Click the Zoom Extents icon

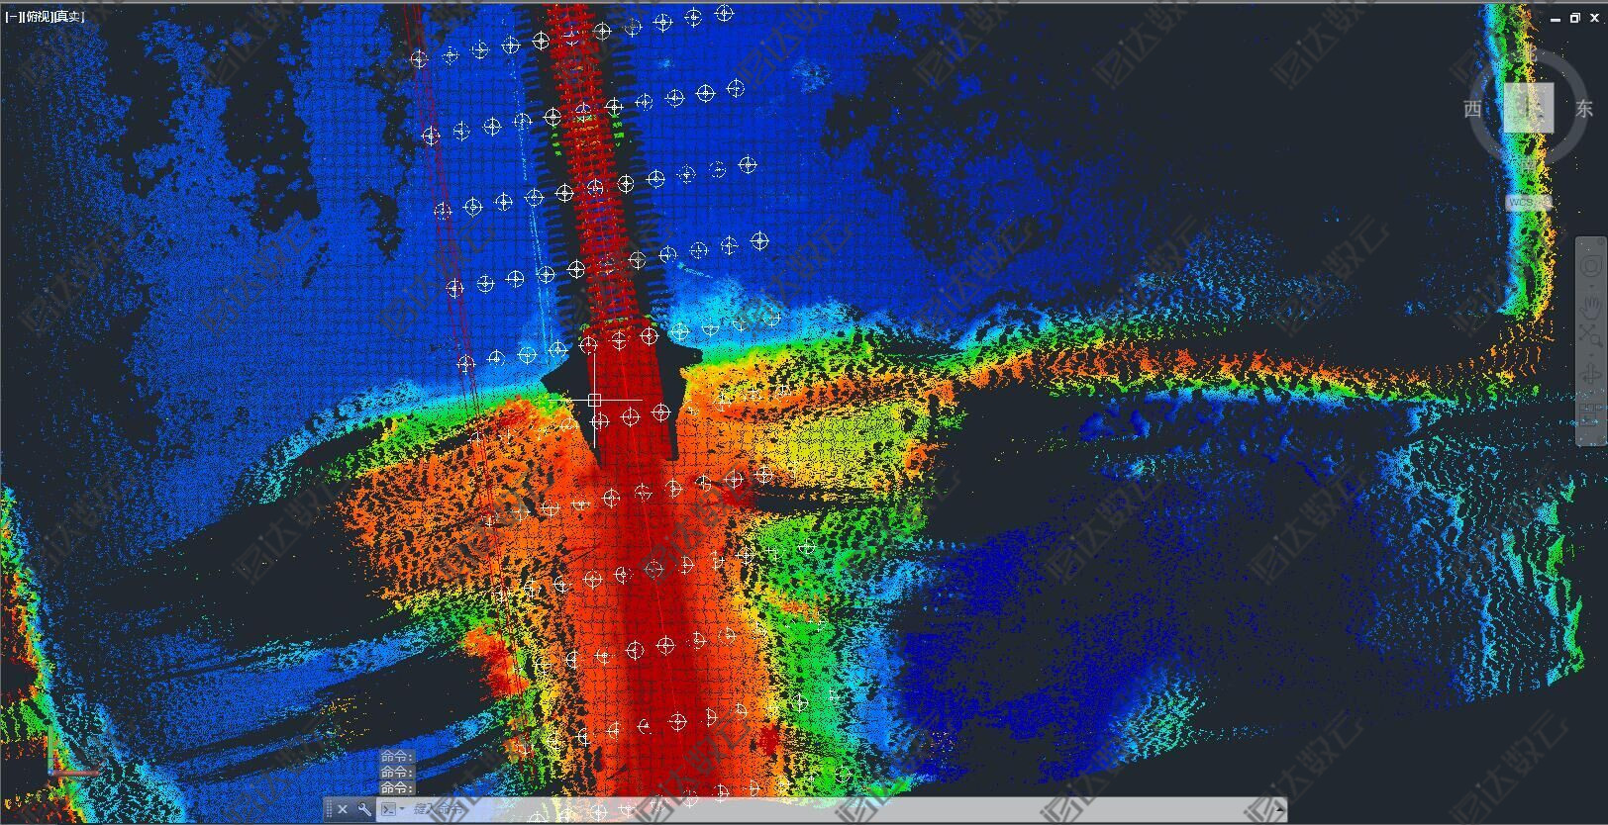point(1591,334)
